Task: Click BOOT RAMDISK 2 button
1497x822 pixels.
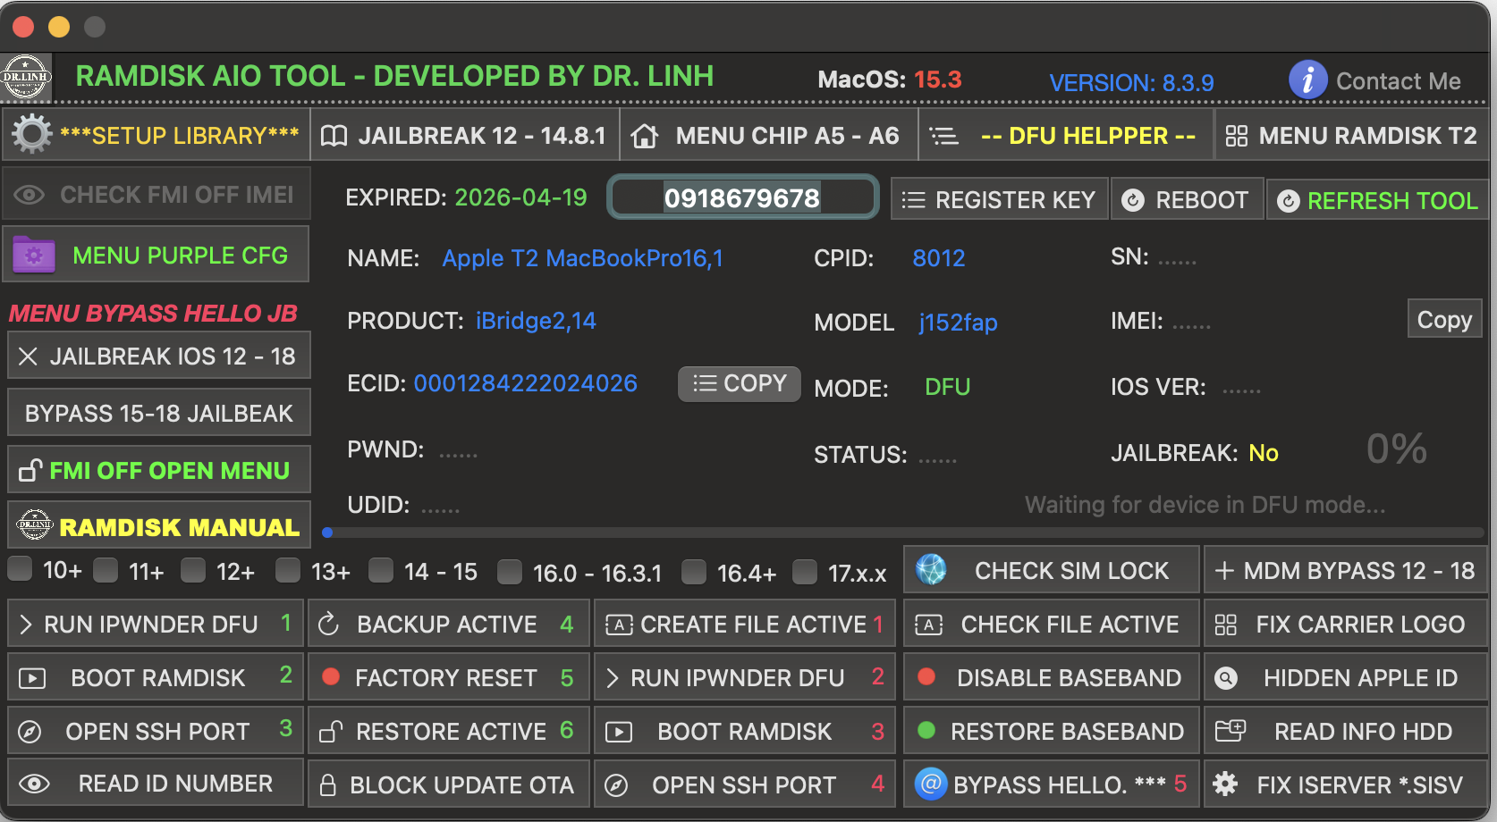Action: coord(156,677)
